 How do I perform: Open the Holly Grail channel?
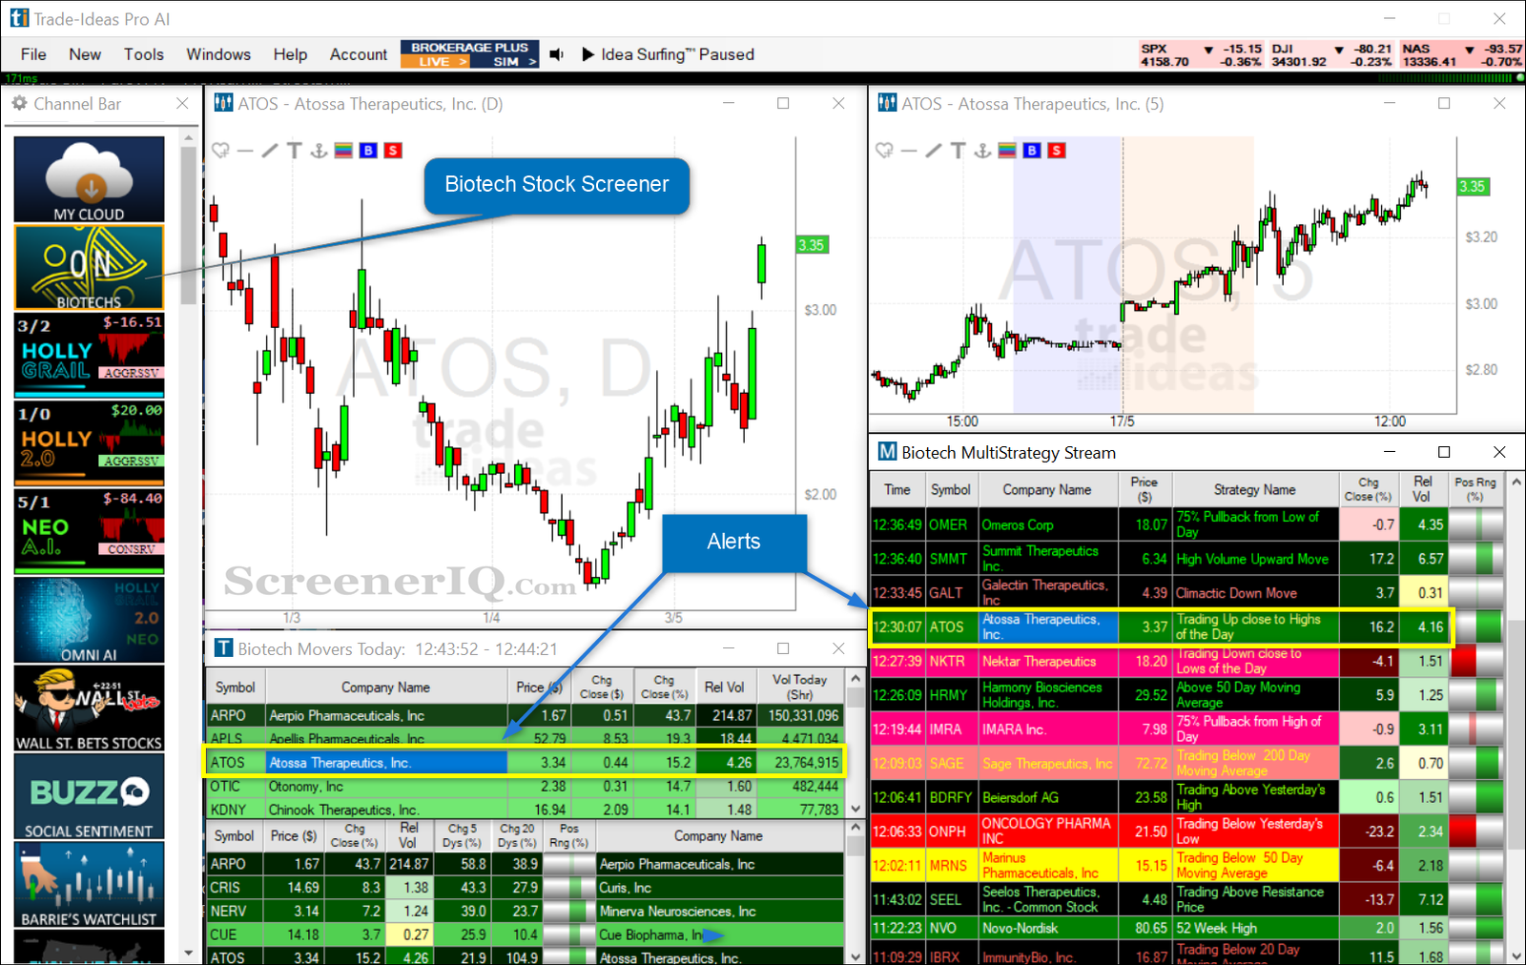89,355
